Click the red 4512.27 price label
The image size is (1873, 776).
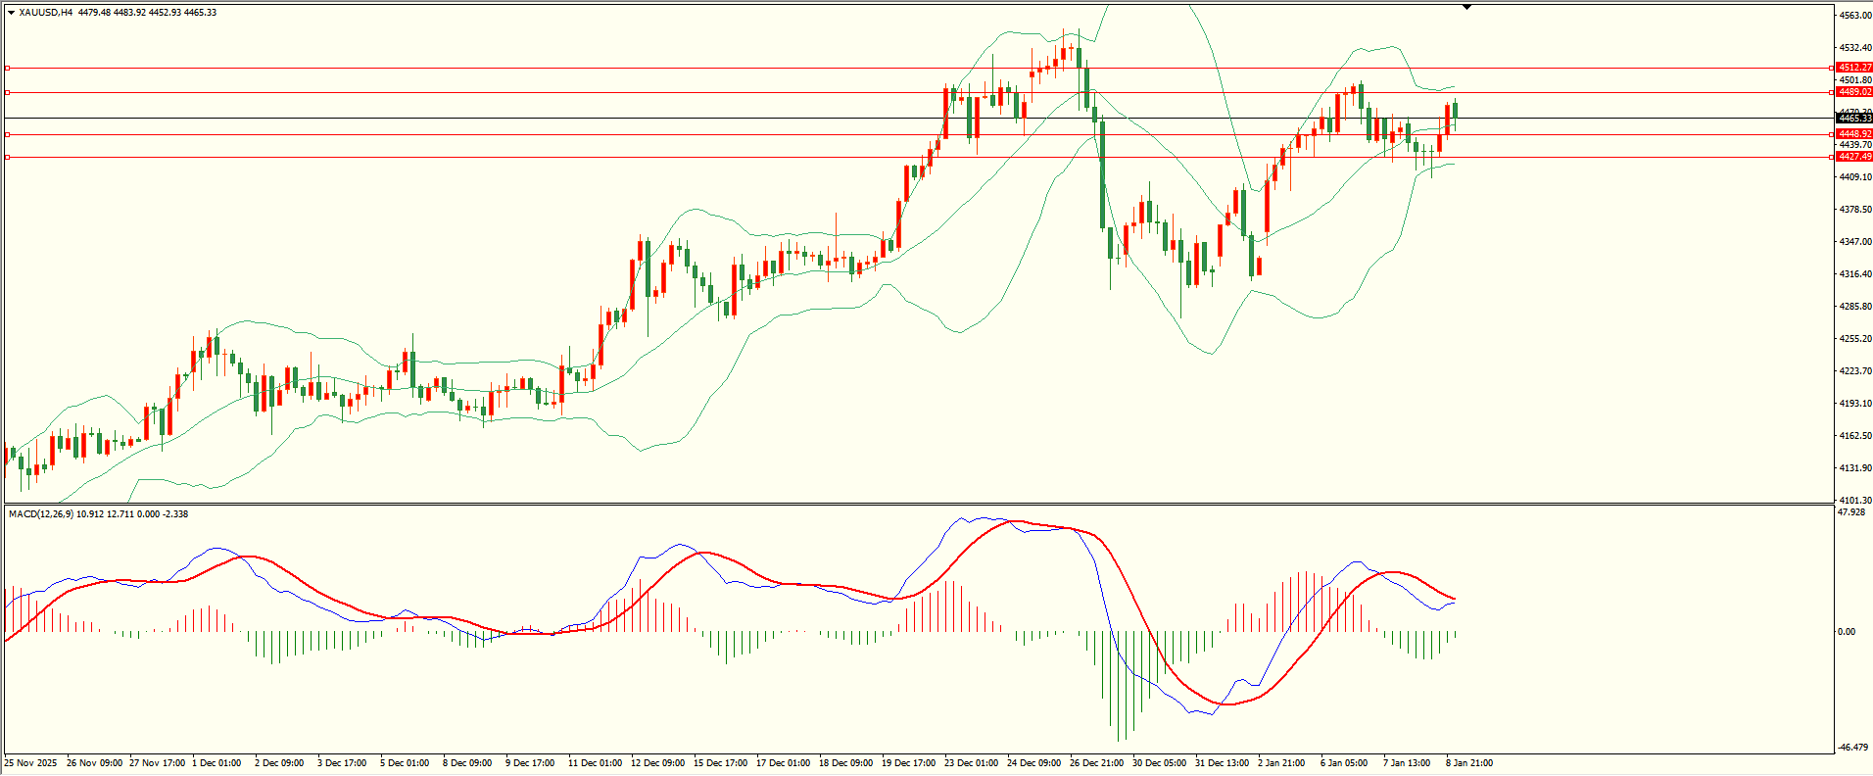click(1853, 68)
